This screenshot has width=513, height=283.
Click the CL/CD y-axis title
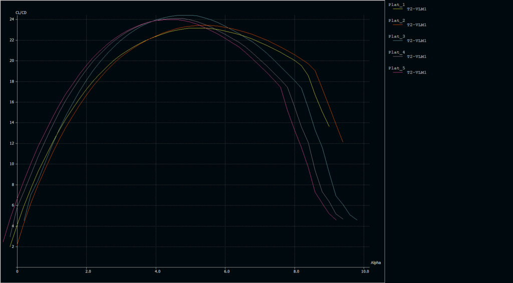point(21,12)
